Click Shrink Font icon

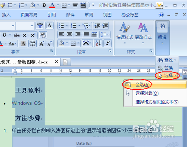tap(49, 44)
